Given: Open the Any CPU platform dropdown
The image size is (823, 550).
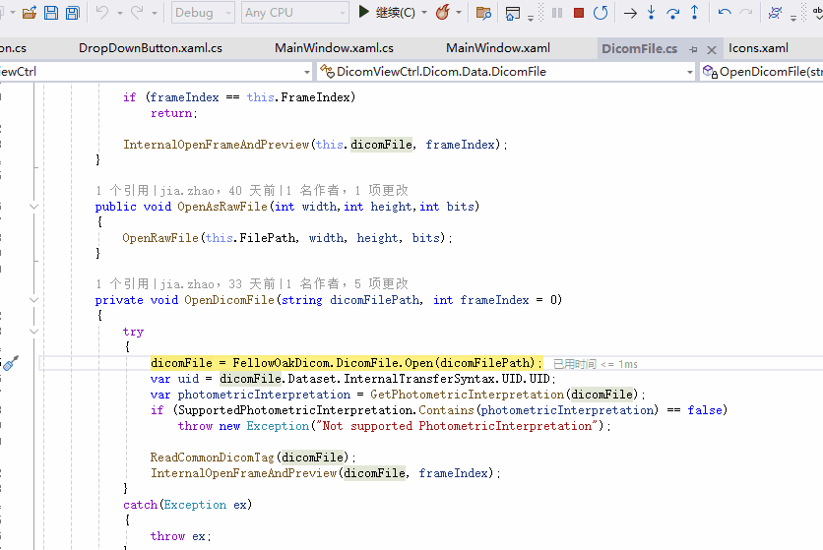Looking at the screenshot, I should pos(295,13).
